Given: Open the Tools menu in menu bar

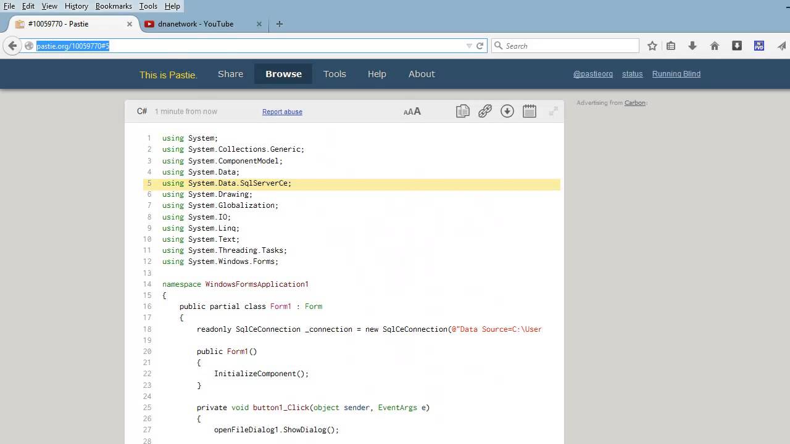Looking at the screenshot, I should tap(148, 6).
